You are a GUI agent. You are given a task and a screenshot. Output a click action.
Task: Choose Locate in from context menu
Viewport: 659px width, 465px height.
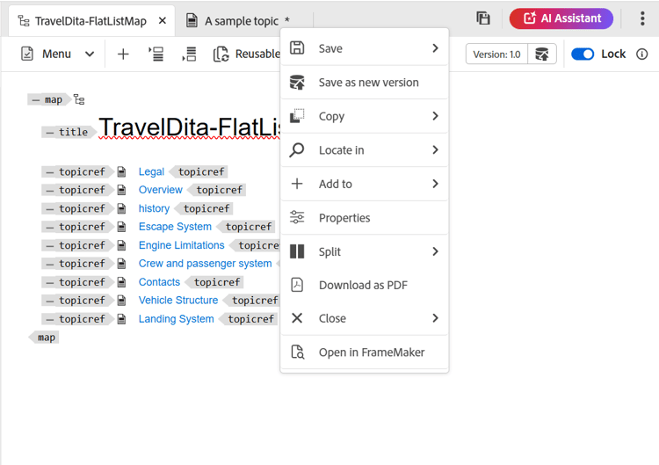364,150
